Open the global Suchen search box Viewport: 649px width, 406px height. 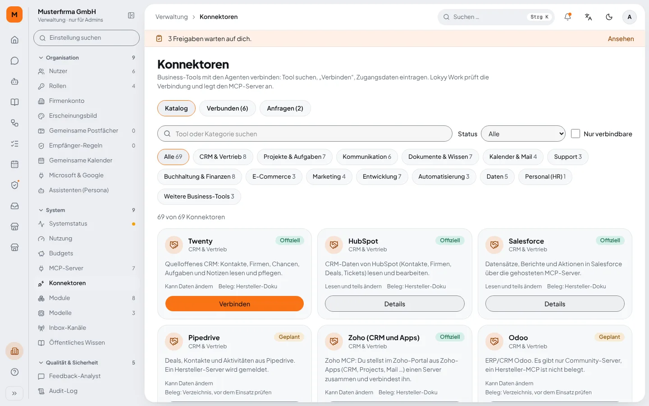pos(496,17)
